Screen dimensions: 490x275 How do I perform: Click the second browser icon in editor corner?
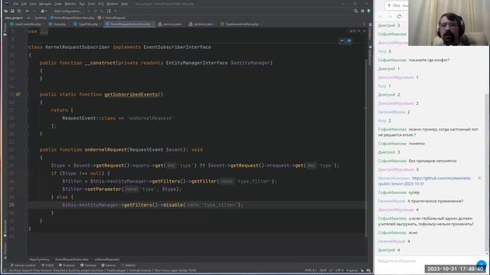click(349, 41)
